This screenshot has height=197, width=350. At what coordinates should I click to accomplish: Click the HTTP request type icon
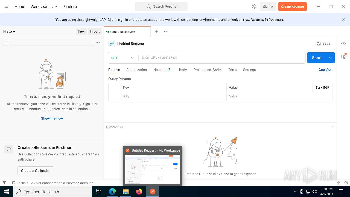pos(112,44)
